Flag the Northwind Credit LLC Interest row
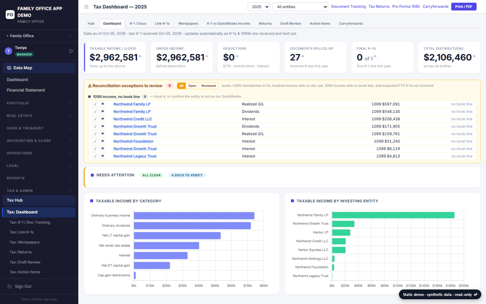The width and height of the screenshot is (486, 304). coord(103,119)
